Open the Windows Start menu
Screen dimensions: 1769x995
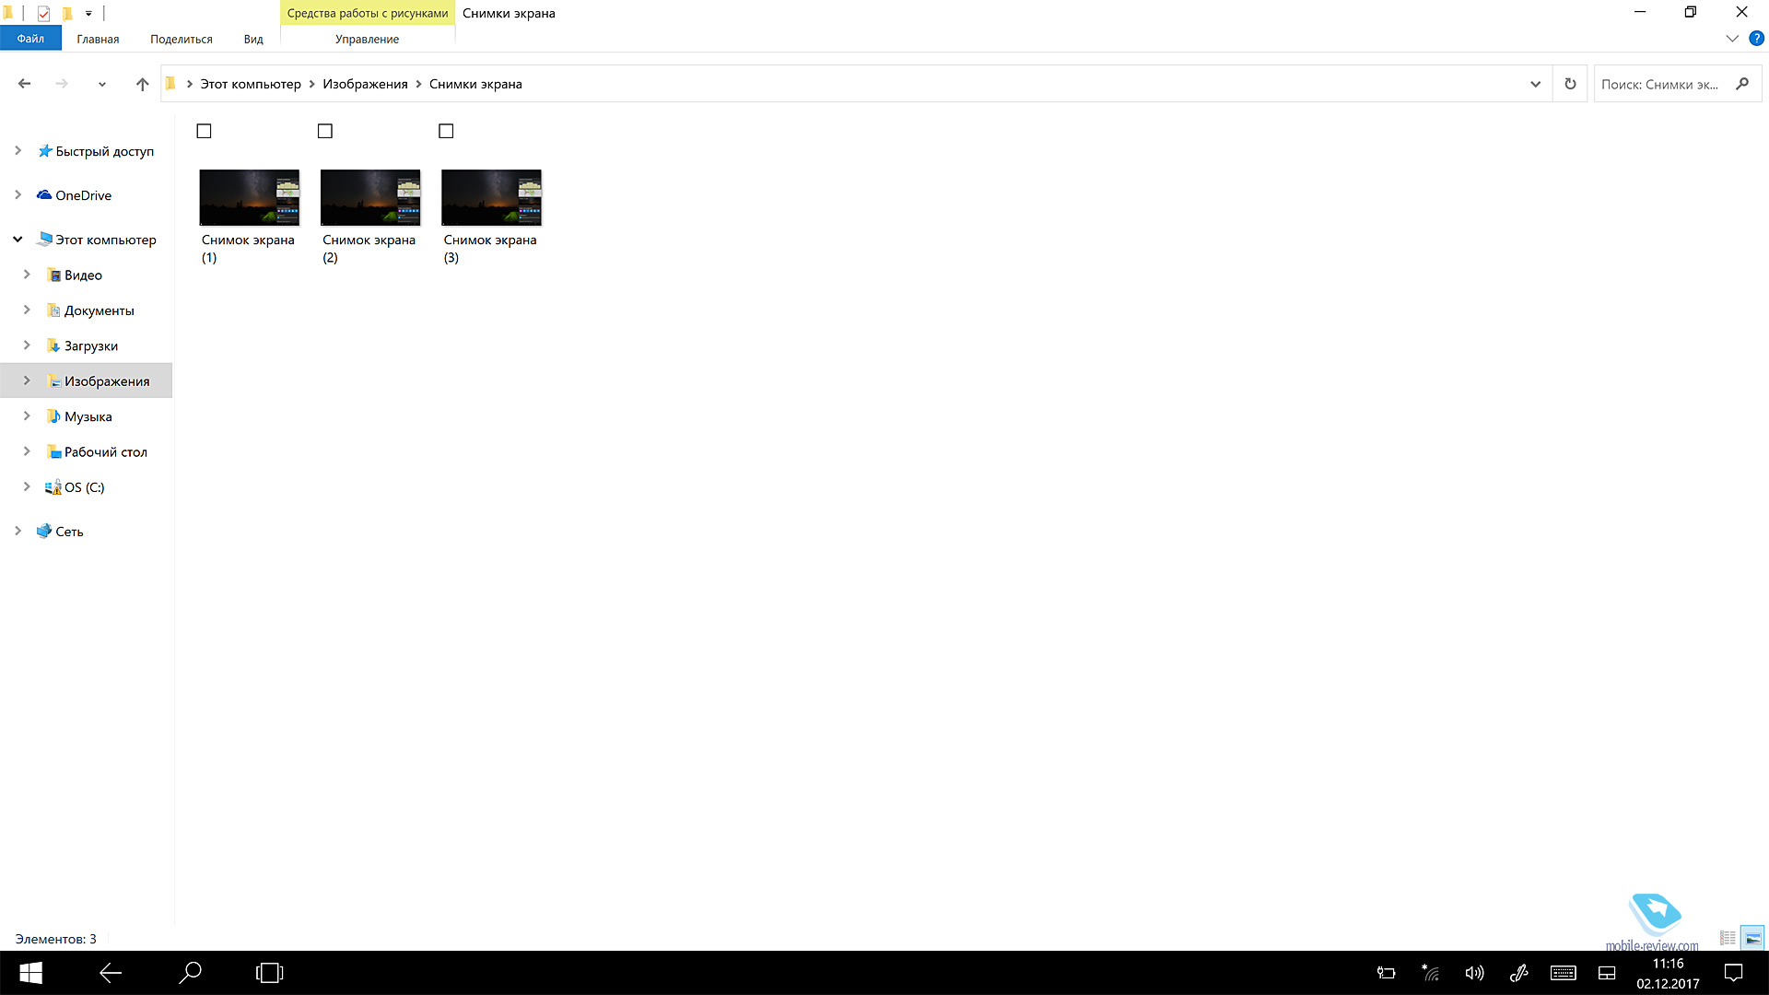pyautogui.click(x=30, y=973)
